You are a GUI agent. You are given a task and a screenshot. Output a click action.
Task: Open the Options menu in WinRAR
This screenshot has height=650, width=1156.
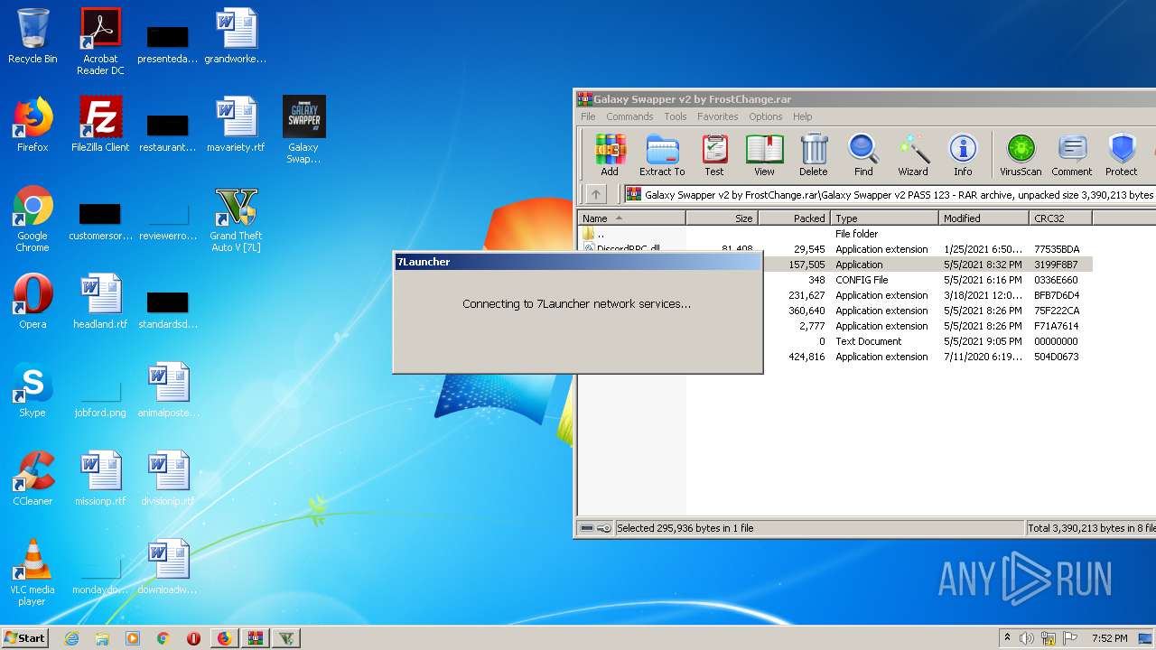click(x=766, y=116)
